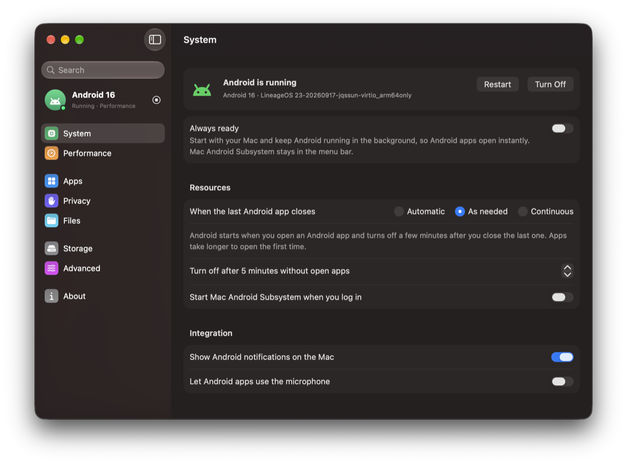Click the purple Privacy hand icon
The image size is (627, 465).
pyautogui.click(x=51, y=201)
